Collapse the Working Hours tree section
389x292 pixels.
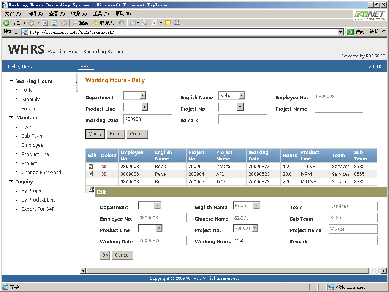[x=11, y=81]
